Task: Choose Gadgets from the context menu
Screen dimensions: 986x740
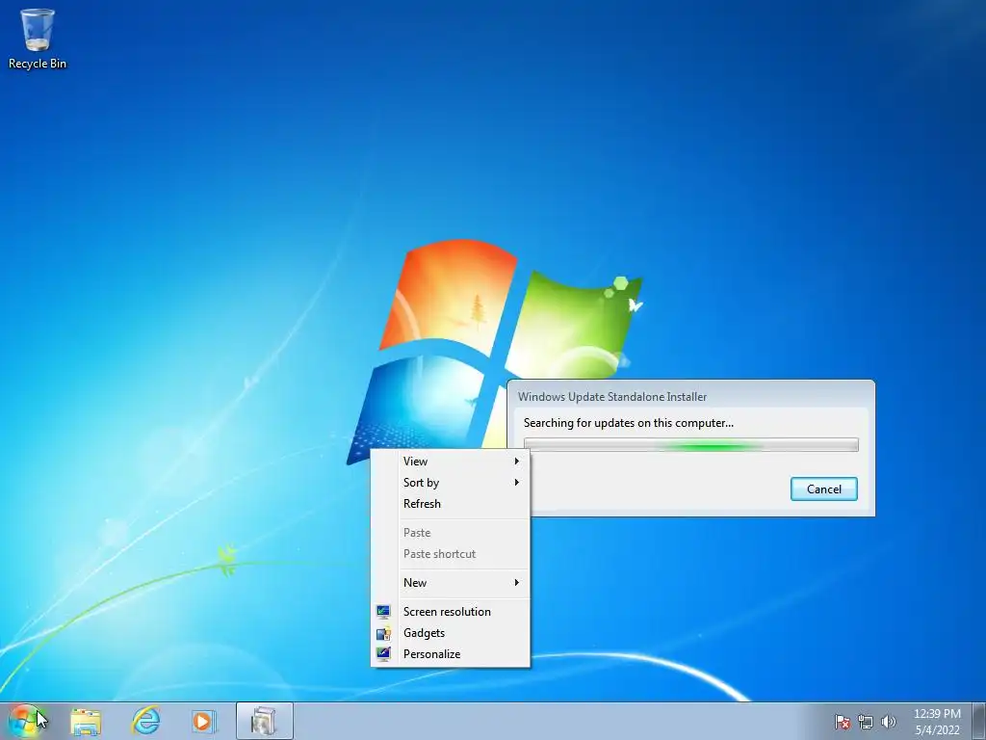Action: coord(451,633)
